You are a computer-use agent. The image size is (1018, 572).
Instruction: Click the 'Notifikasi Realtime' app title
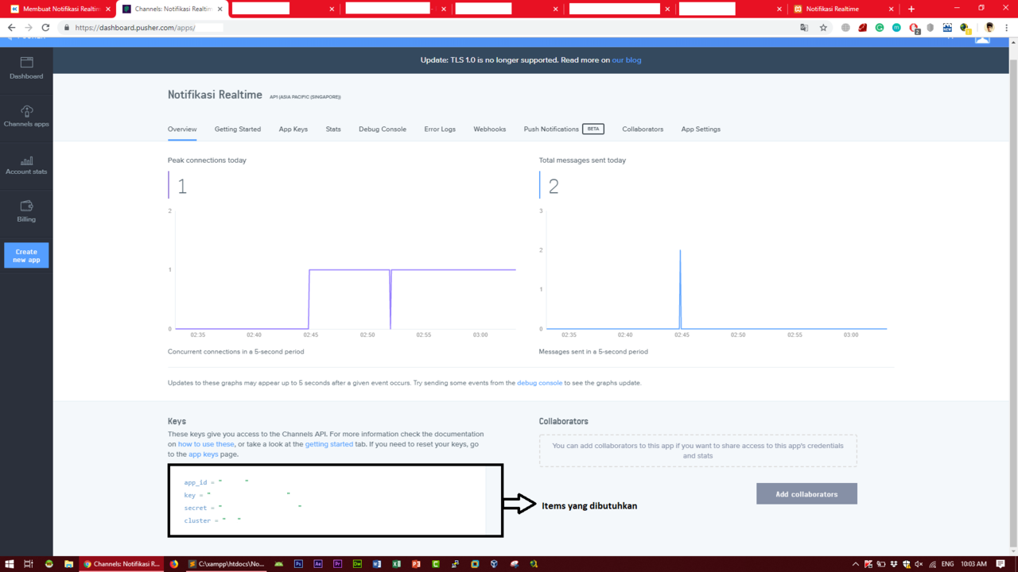[215, 95]
